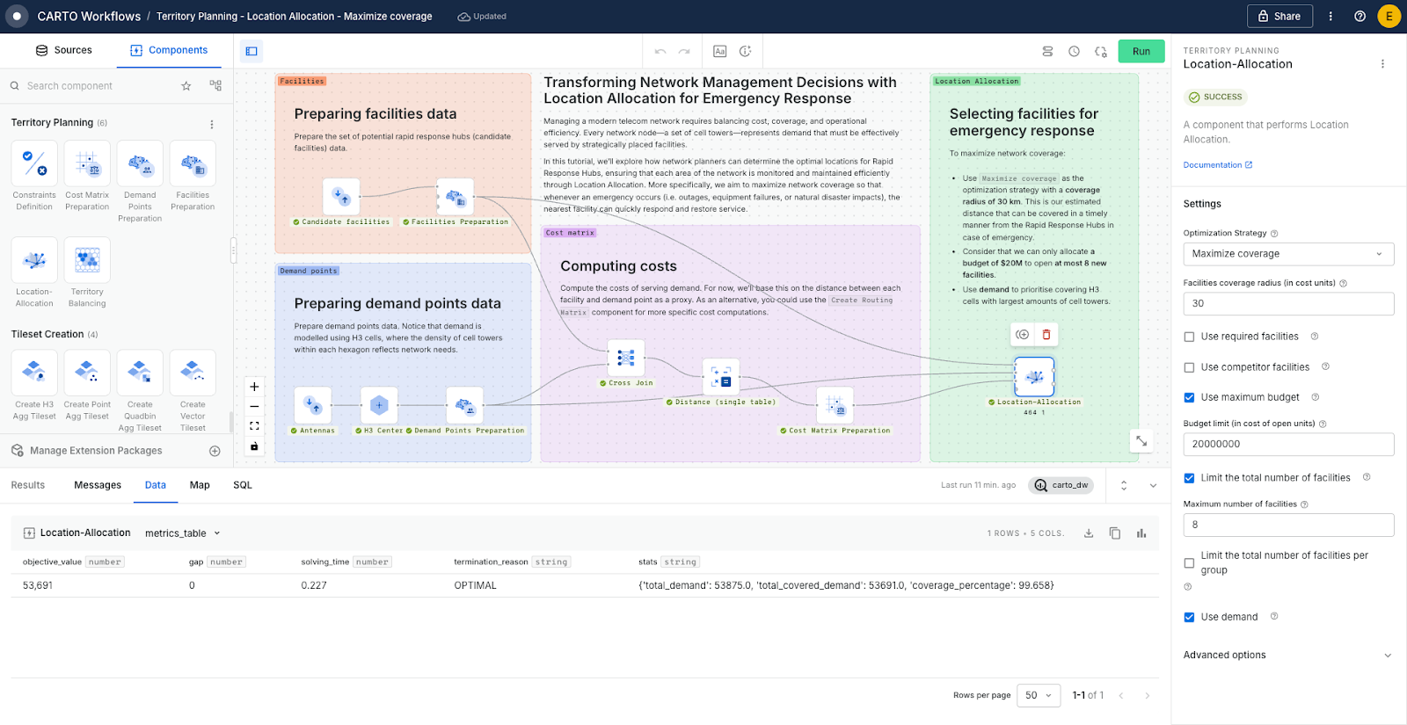Download the metrics table results
Viewport: 1407px width, 725px height.
click(1089, 533)
